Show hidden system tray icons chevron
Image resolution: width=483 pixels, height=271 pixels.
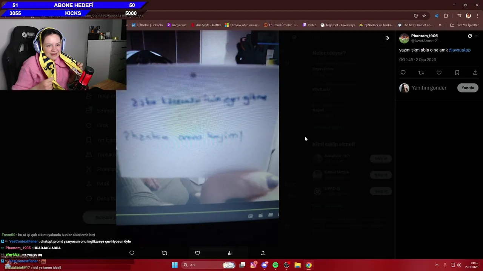[437, 265]
